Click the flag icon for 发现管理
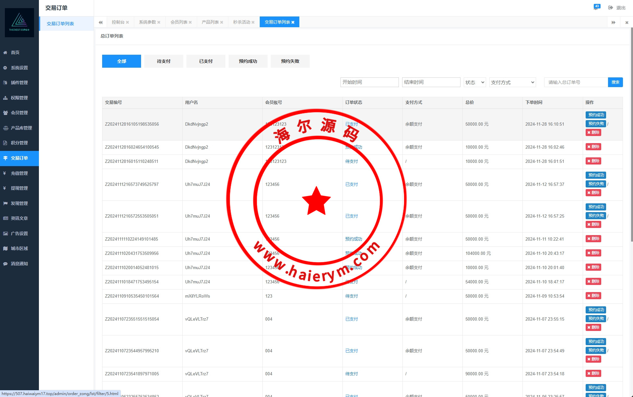Viewport: 633px width, 397px height. point(5,203)
